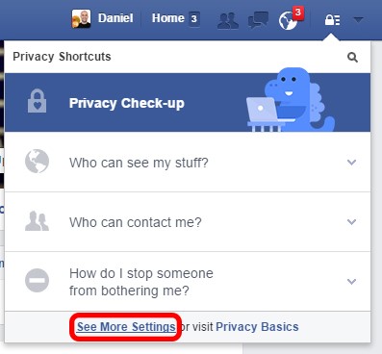Click the See More Settings link

pos(126,327)
